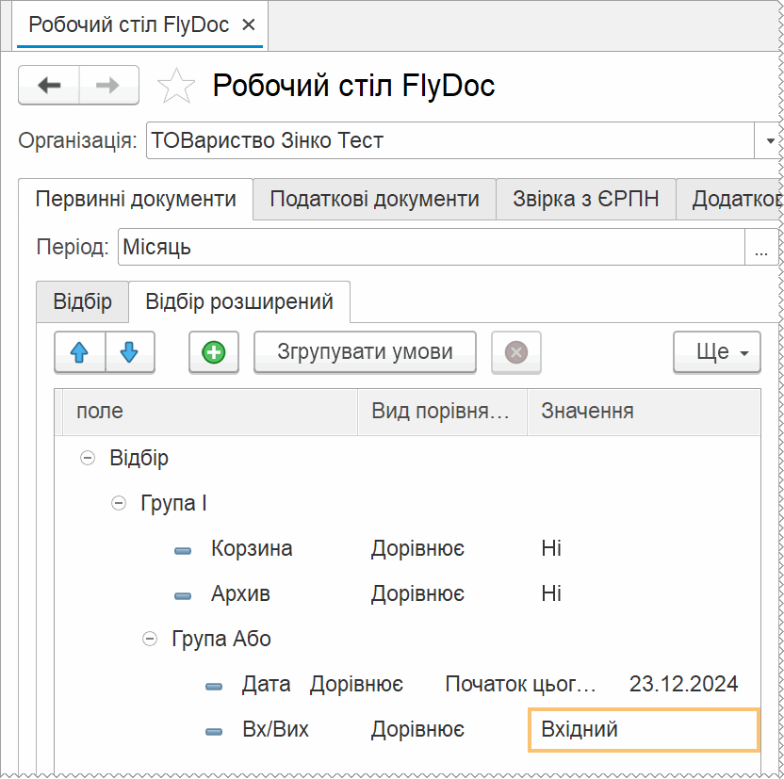Collapse the Група Або node
The height and width of the screenshot is (779, 784).
pos(149,640)
